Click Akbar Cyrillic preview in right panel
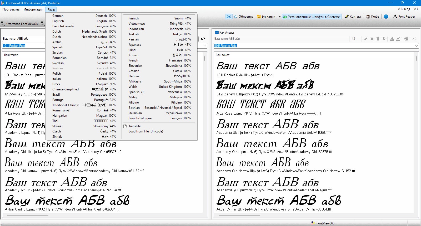The image size is (421, 226). pyautogui.click(x=279, y=201)
